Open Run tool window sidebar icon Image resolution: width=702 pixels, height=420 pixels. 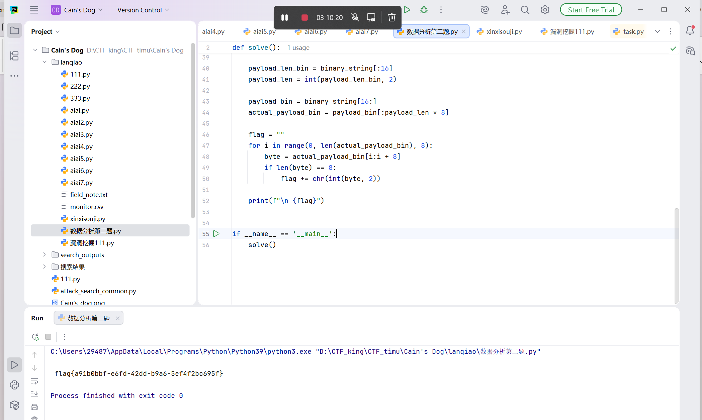point(14,365)
